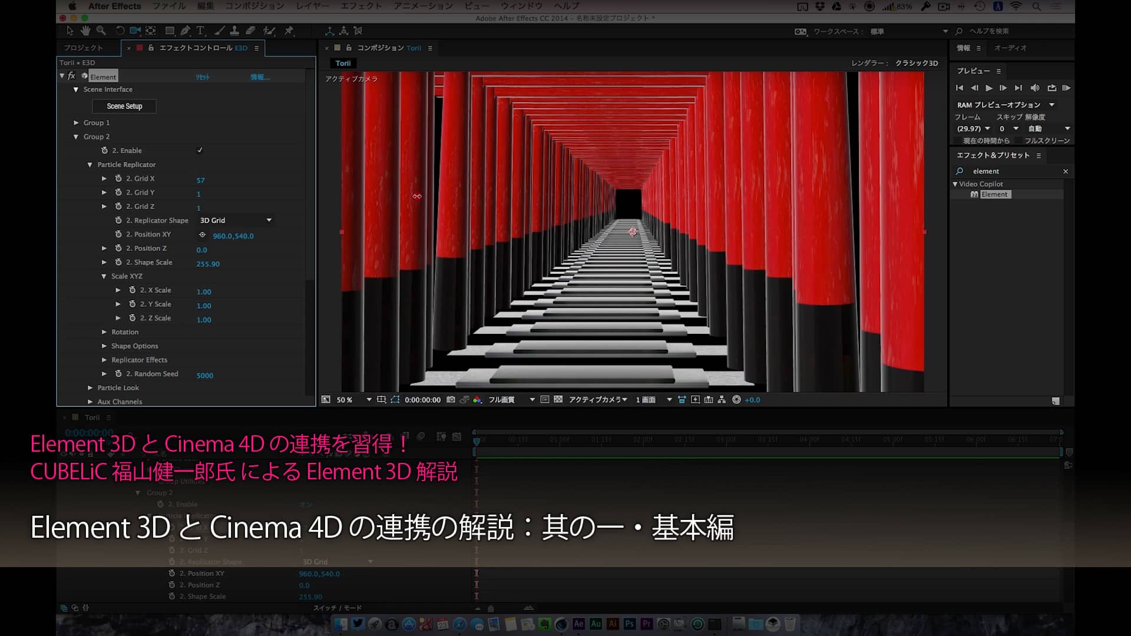
Task: Toggle the 2. Enable checkbox
Action: [x=200, y=150]
